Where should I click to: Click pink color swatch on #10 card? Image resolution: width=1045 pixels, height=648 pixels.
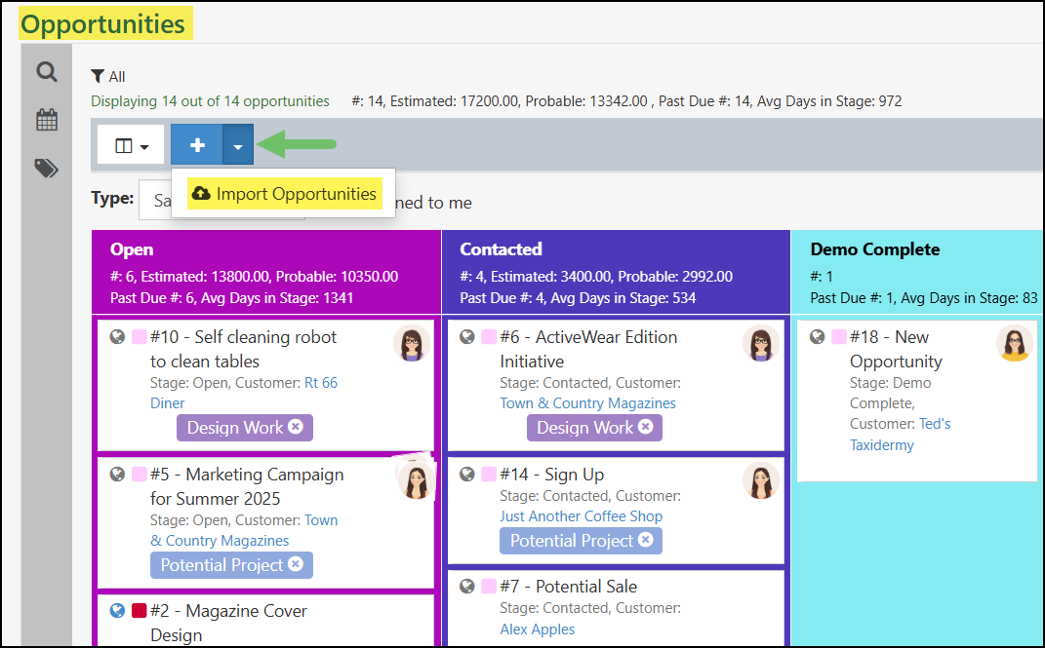point(139,336)
